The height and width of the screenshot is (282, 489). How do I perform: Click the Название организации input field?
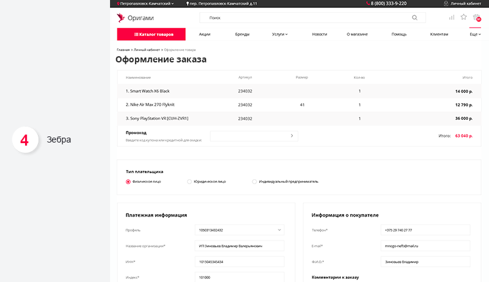pos(240,246)
